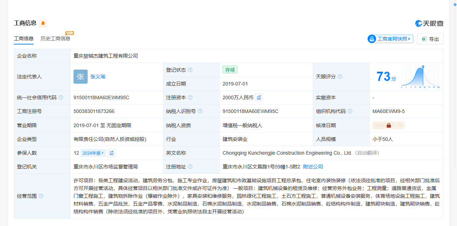Click the locked 核准日期 VIP icon
The height and width of the screenshot is (226, 457).
(388, 125)
